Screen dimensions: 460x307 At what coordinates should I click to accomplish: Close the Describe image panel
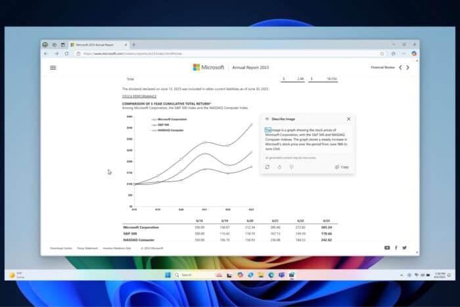(348, 119)
